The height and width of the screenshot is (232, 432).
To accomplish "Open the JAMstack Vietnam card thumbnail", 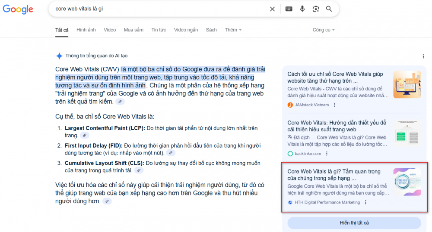I will [407, 84].
